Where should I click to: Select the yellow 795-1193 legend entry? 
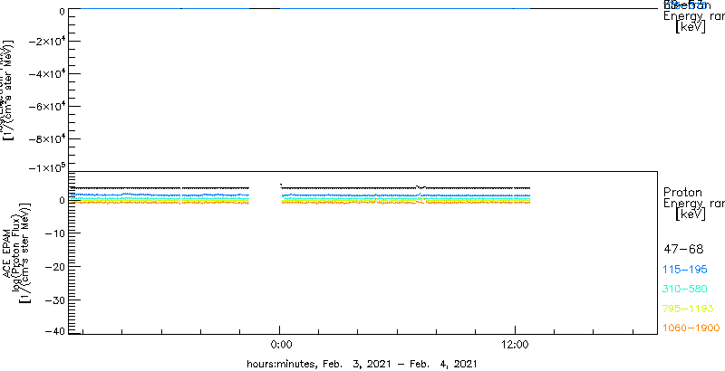click(x=689, y=309)
